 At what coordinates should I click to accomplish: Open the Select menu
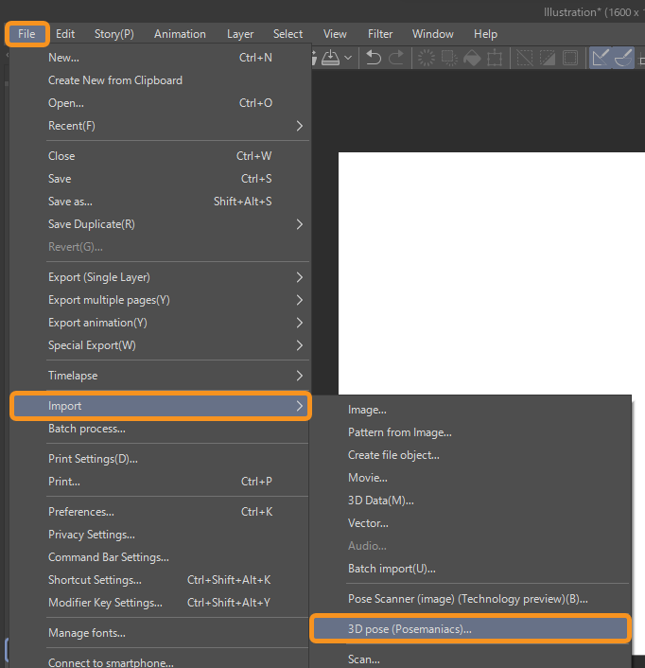tap(288, 34)
